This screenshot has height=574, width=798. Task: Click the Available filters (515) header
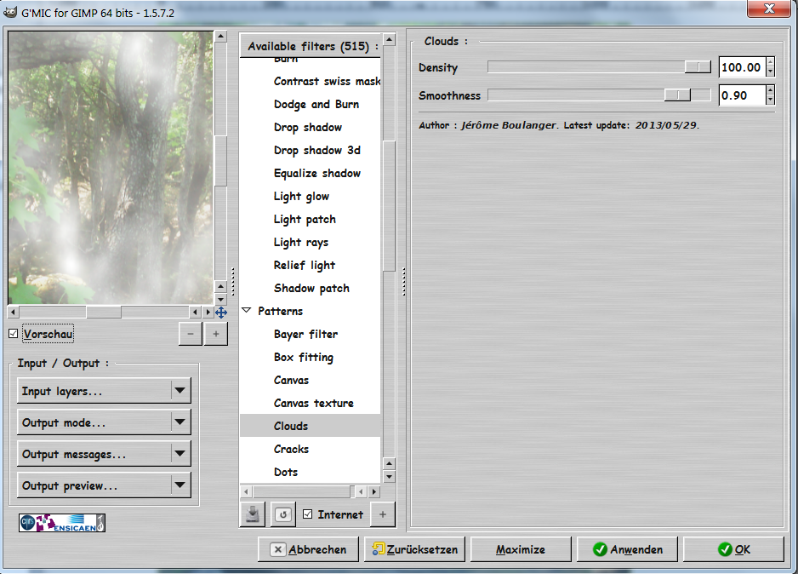click(310, 46)
